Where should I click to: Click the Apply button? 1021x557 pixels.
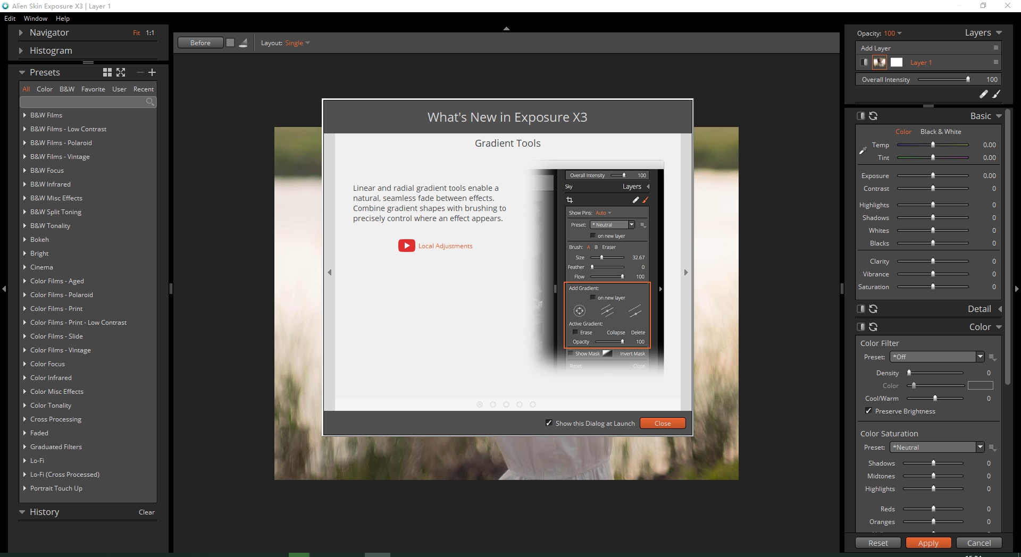point(928,543)
